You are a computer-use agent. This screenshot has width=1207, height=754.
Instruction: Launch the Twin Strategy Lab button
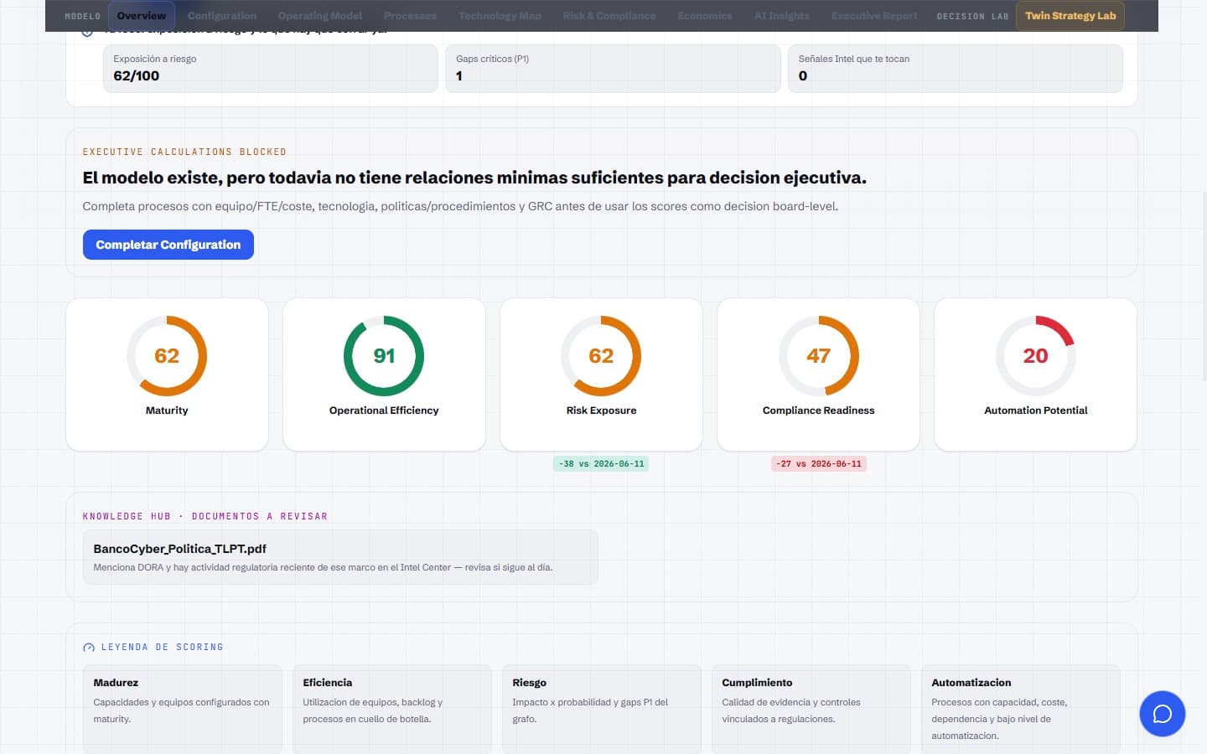click(x=1070, y=16)
